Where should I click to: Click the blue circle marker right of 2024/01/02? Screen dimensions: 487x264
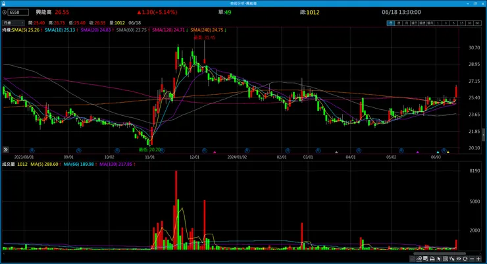247,150
